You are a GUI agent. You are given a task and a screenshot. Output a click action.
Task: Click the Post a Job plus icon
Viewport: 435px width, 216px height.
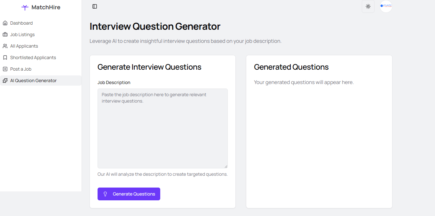(x=5, y=69)
